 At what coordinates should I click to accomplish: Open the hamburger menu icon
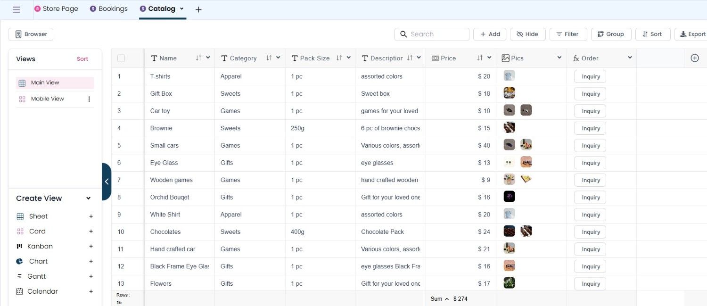[16, 9]
